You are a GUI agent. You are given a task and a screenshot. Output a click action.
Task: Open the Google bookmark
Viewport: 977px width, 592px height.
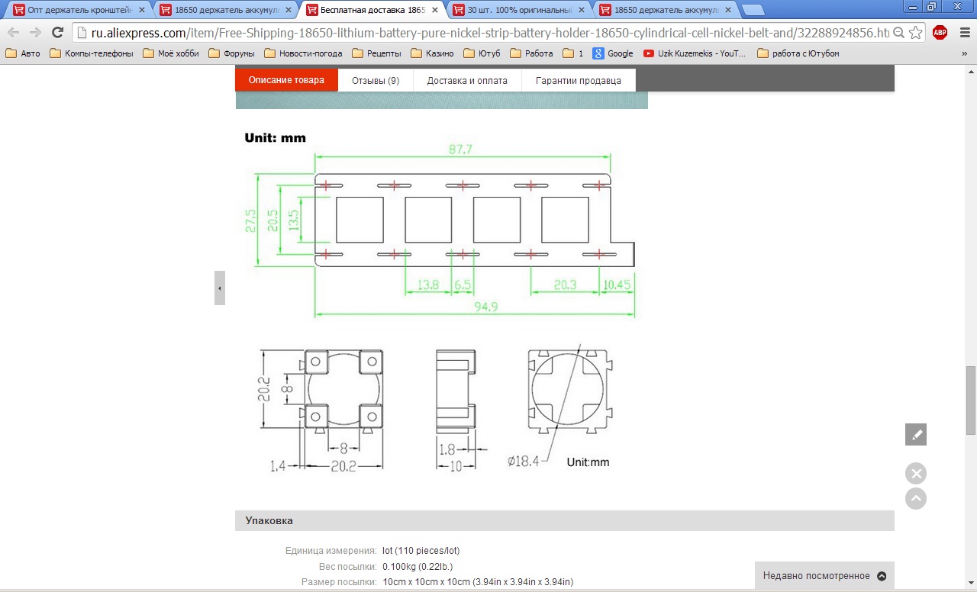point(613,53)
